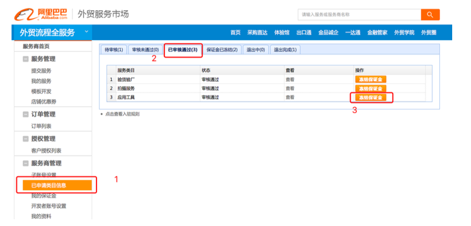
Task: Collapse the 授权管理 section
Action: coord(25,139)
